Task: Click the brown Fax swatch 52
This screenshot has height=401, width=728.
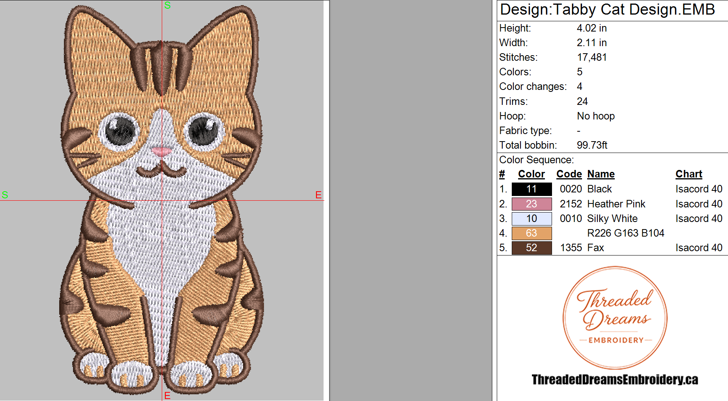Action: pyautogui.click(x=531, y=248)
